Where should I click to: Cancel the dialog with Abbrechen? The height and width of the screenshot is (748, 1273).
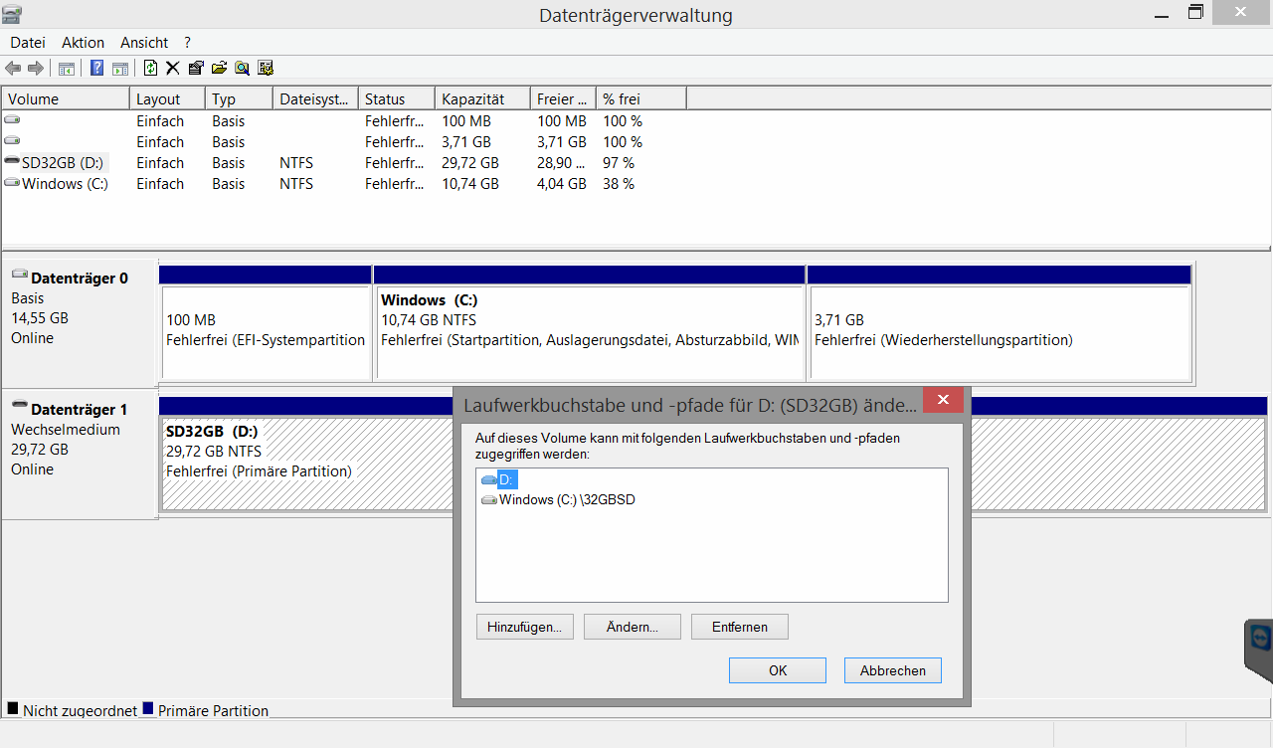[892, 670]
